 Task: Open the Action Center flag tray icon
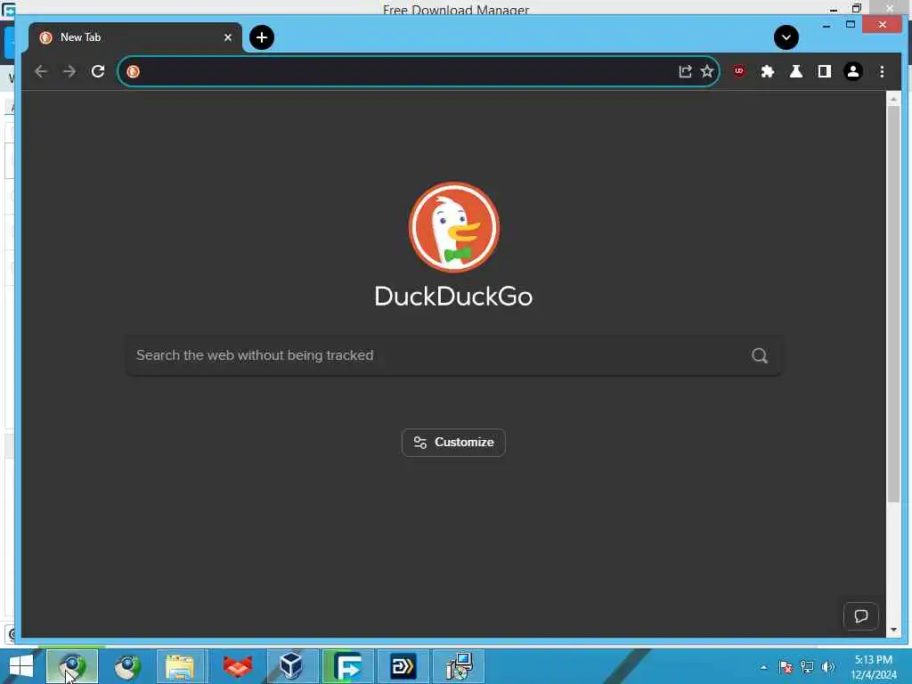point(786,667)
